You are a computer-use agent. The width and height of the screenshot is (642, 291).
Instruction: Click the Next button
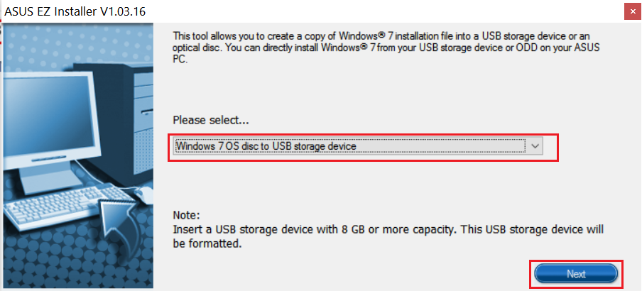click(576, 274)
